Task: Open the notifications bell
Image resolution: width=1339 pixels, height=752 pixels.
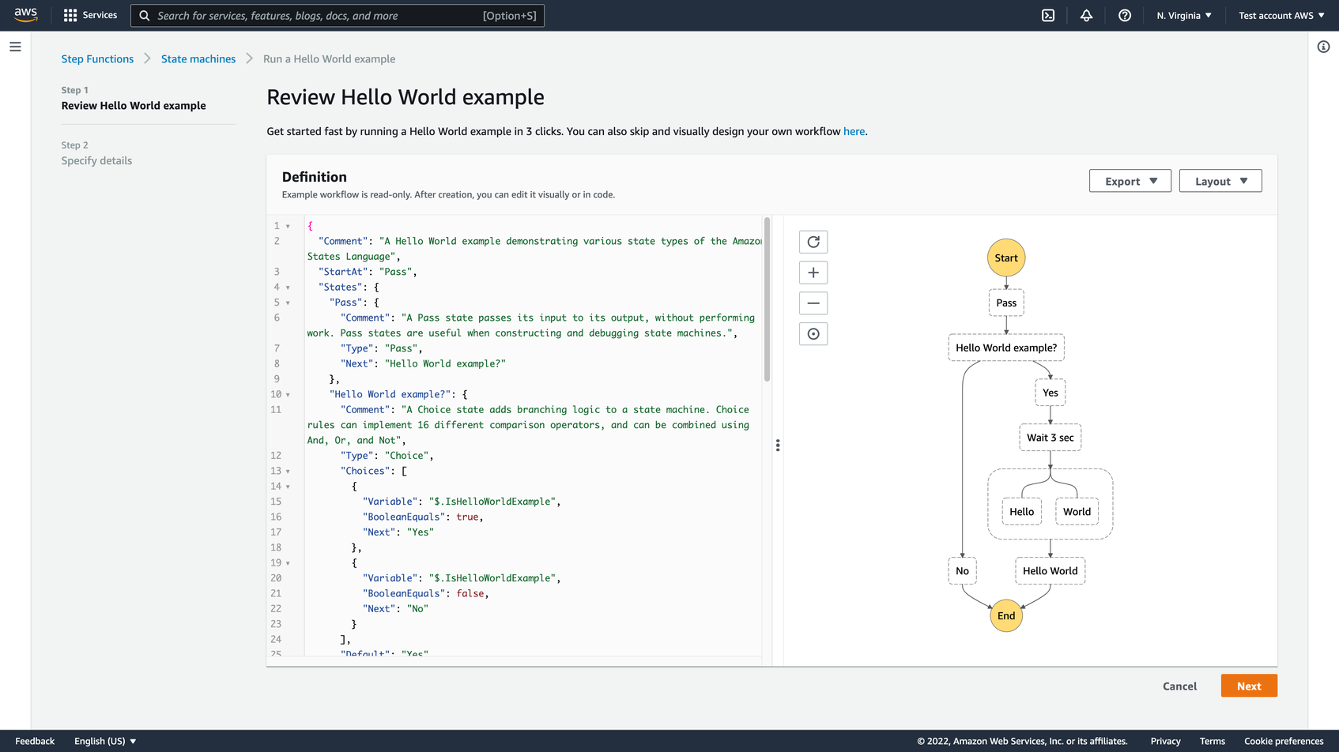Action: click(x=1086, y=15)
